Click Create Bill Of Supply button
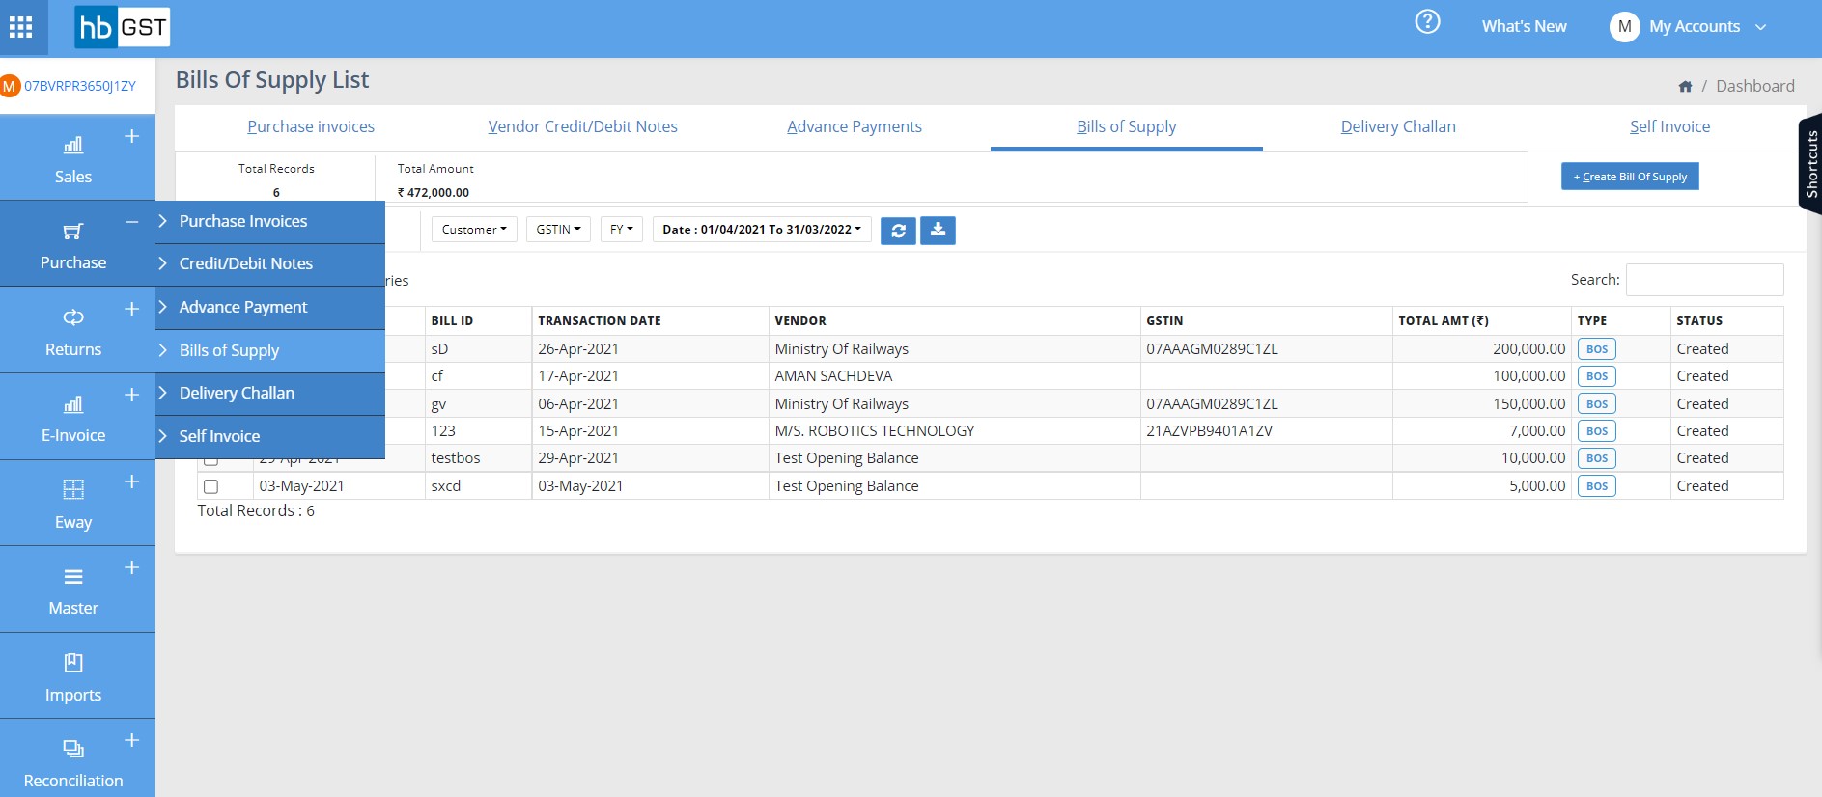Viewport: 1822px width, 797px height. click(x=1630, y=177)
